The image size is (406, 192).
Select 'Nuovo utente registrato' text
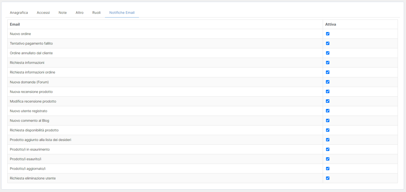[28, 111]
